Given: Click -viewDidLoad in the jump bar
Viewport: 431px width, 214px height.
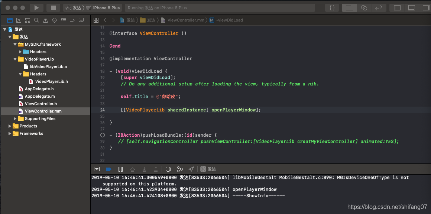Looking at the screenshot, I should coord(227,20).
